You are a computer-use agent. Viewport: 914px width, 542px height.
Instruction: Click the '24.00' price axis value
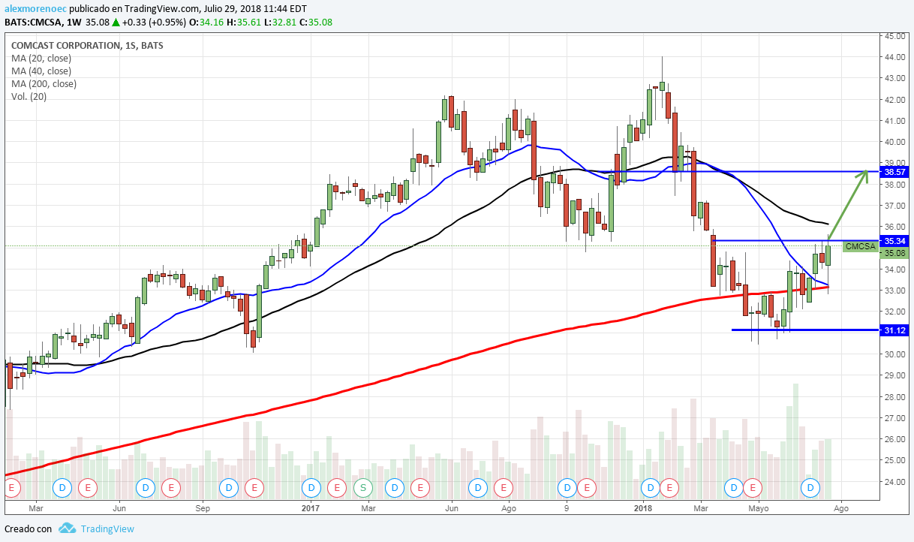(896, 481)
